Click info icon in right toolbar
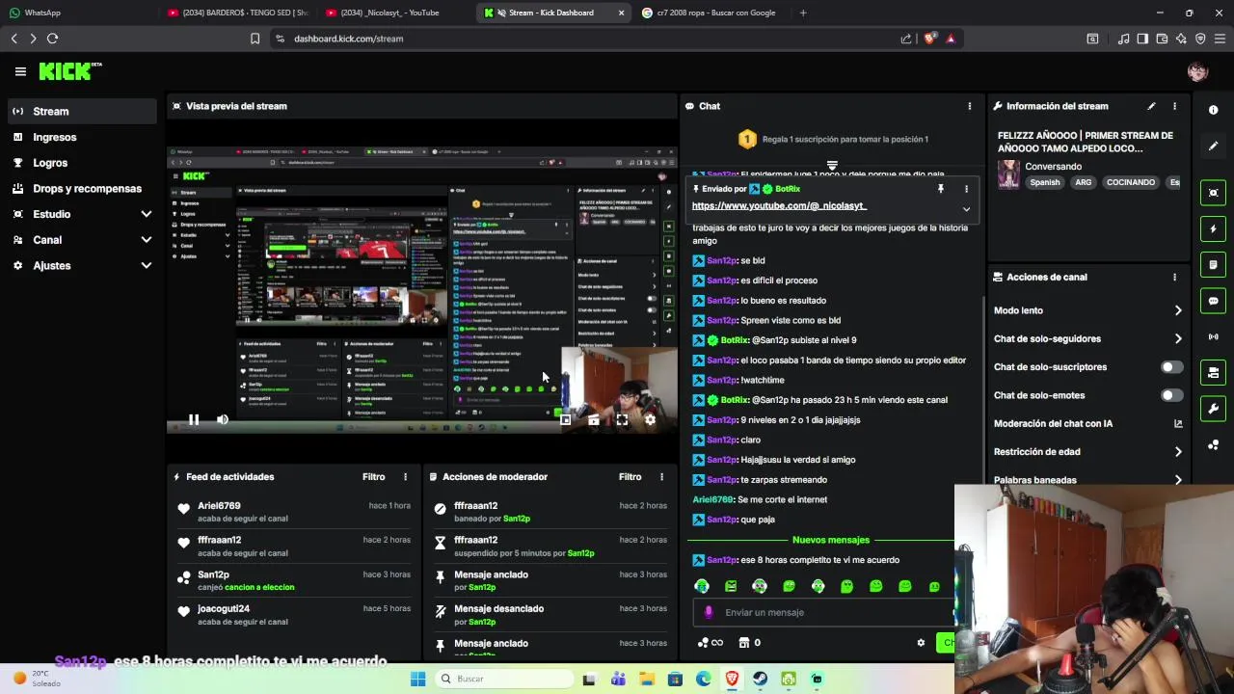Screen dimensions: 1234x694 (1213, 110)
